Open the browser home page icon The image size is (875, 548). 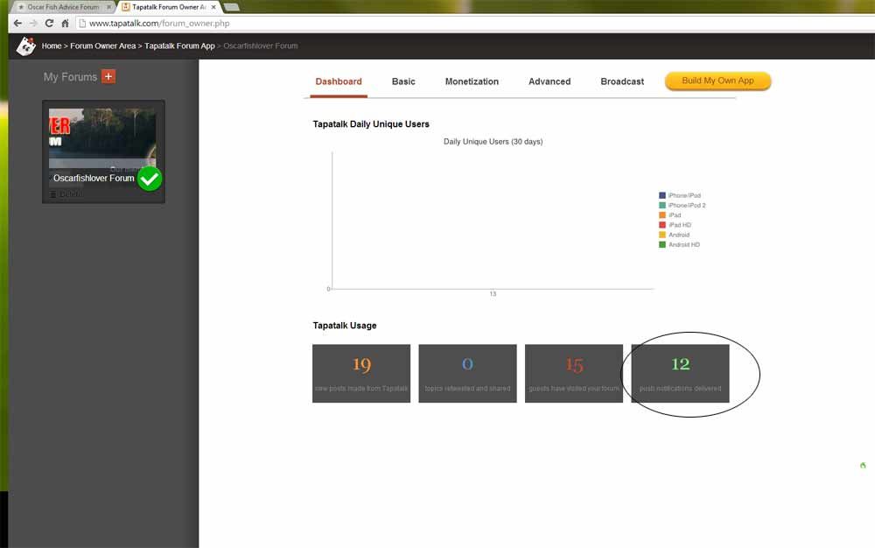66,24
